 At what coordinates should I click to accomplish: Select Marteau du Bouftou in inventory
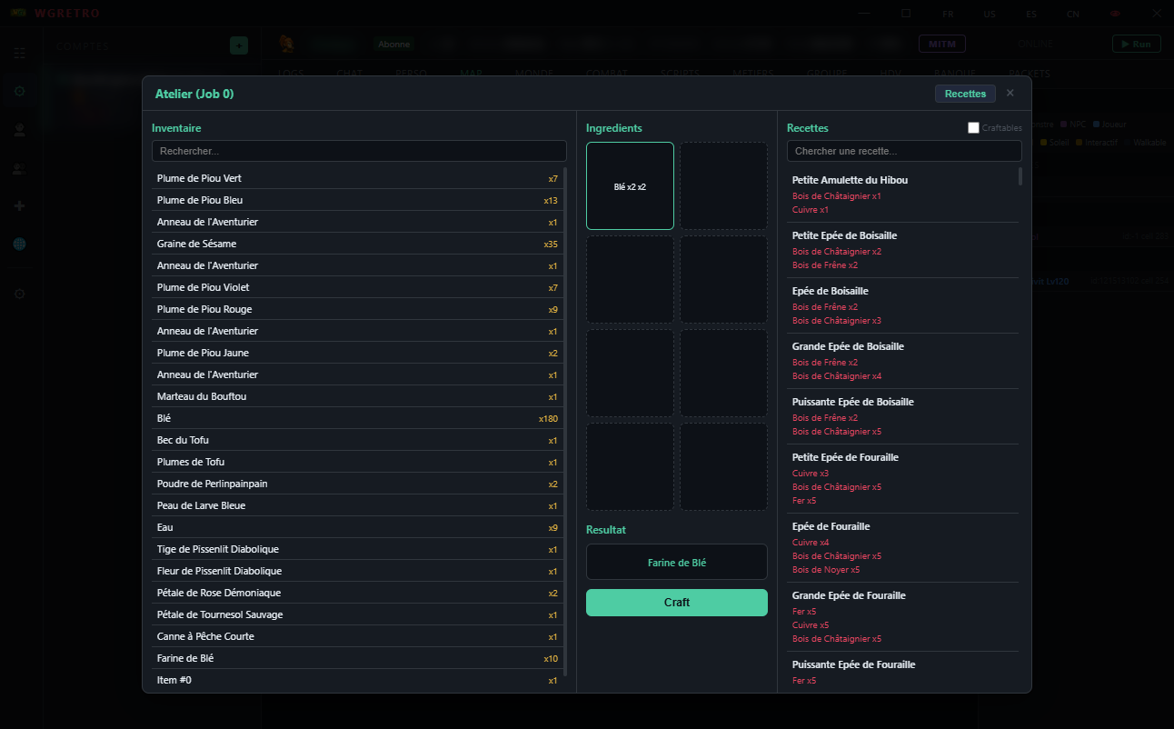[358, 396]
